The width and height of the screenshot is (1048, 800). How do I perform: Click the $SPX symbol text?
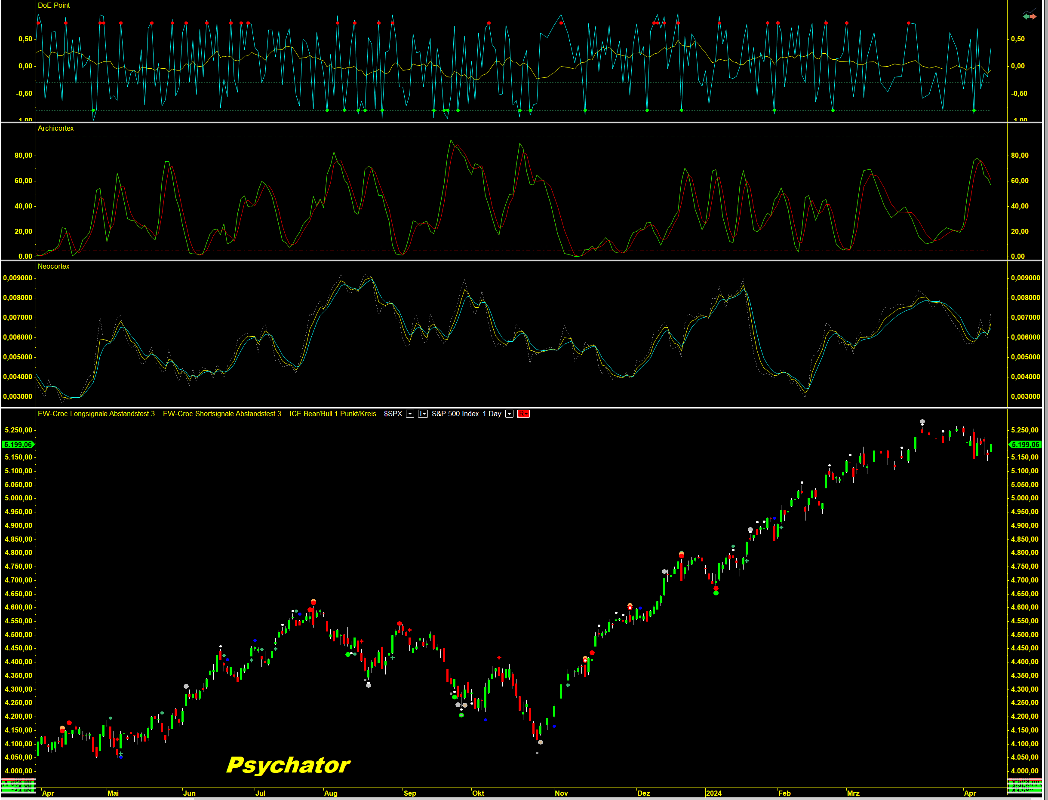[393, 414]
